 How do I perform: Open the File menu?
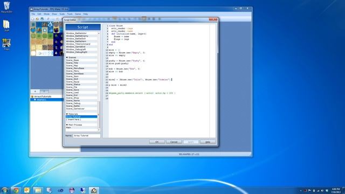pyautogui.click(x=33, y=14)
